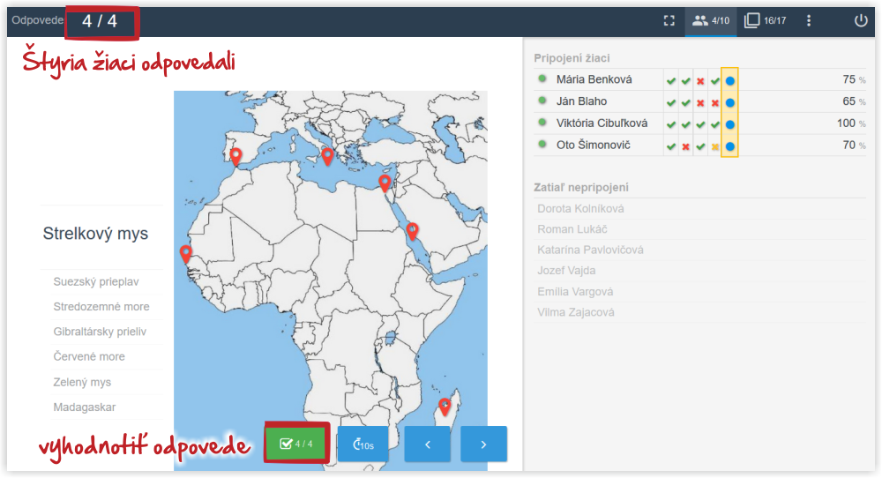This screenshot has height=478, width=882.
Task: Open the three-dot more options menu
Action: coord(809,20)
